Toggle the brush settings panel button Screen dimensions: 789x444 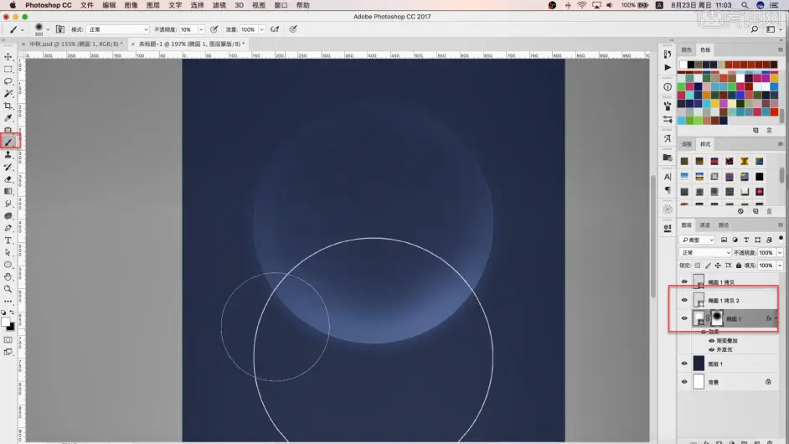coord(59,29)
